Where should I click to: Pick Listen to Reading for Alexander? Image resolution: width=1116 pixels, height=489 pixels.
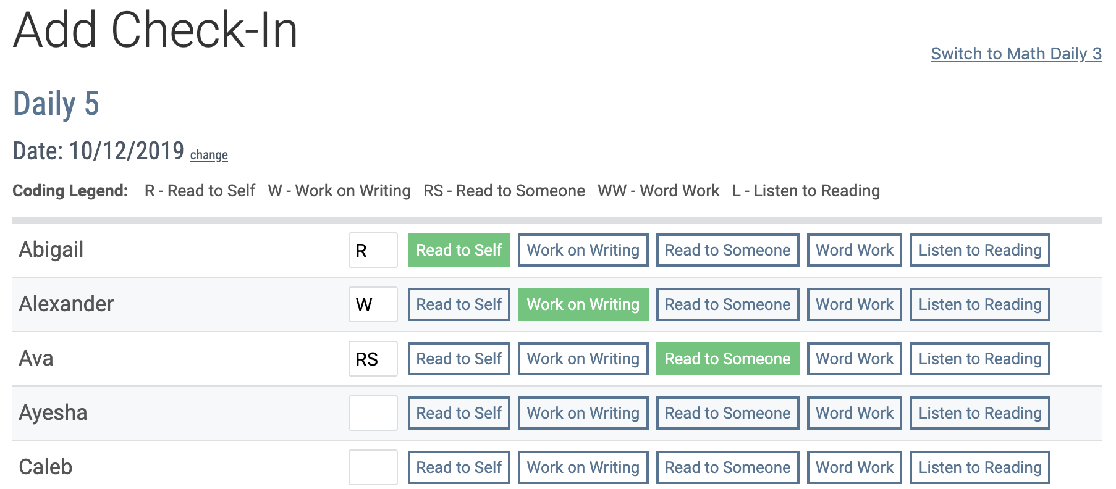click(979, 304)
